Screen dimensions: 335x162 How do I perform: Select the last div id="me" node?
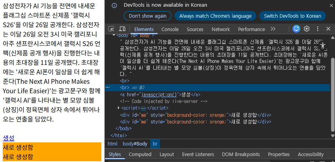[195, 122]
